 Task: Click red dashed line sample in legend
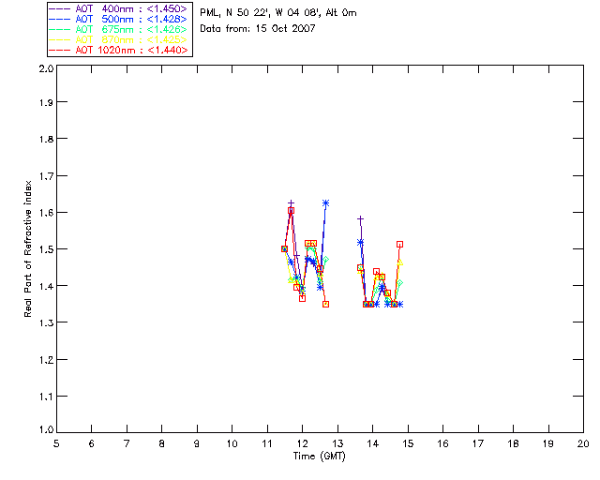tap(60, 50)
